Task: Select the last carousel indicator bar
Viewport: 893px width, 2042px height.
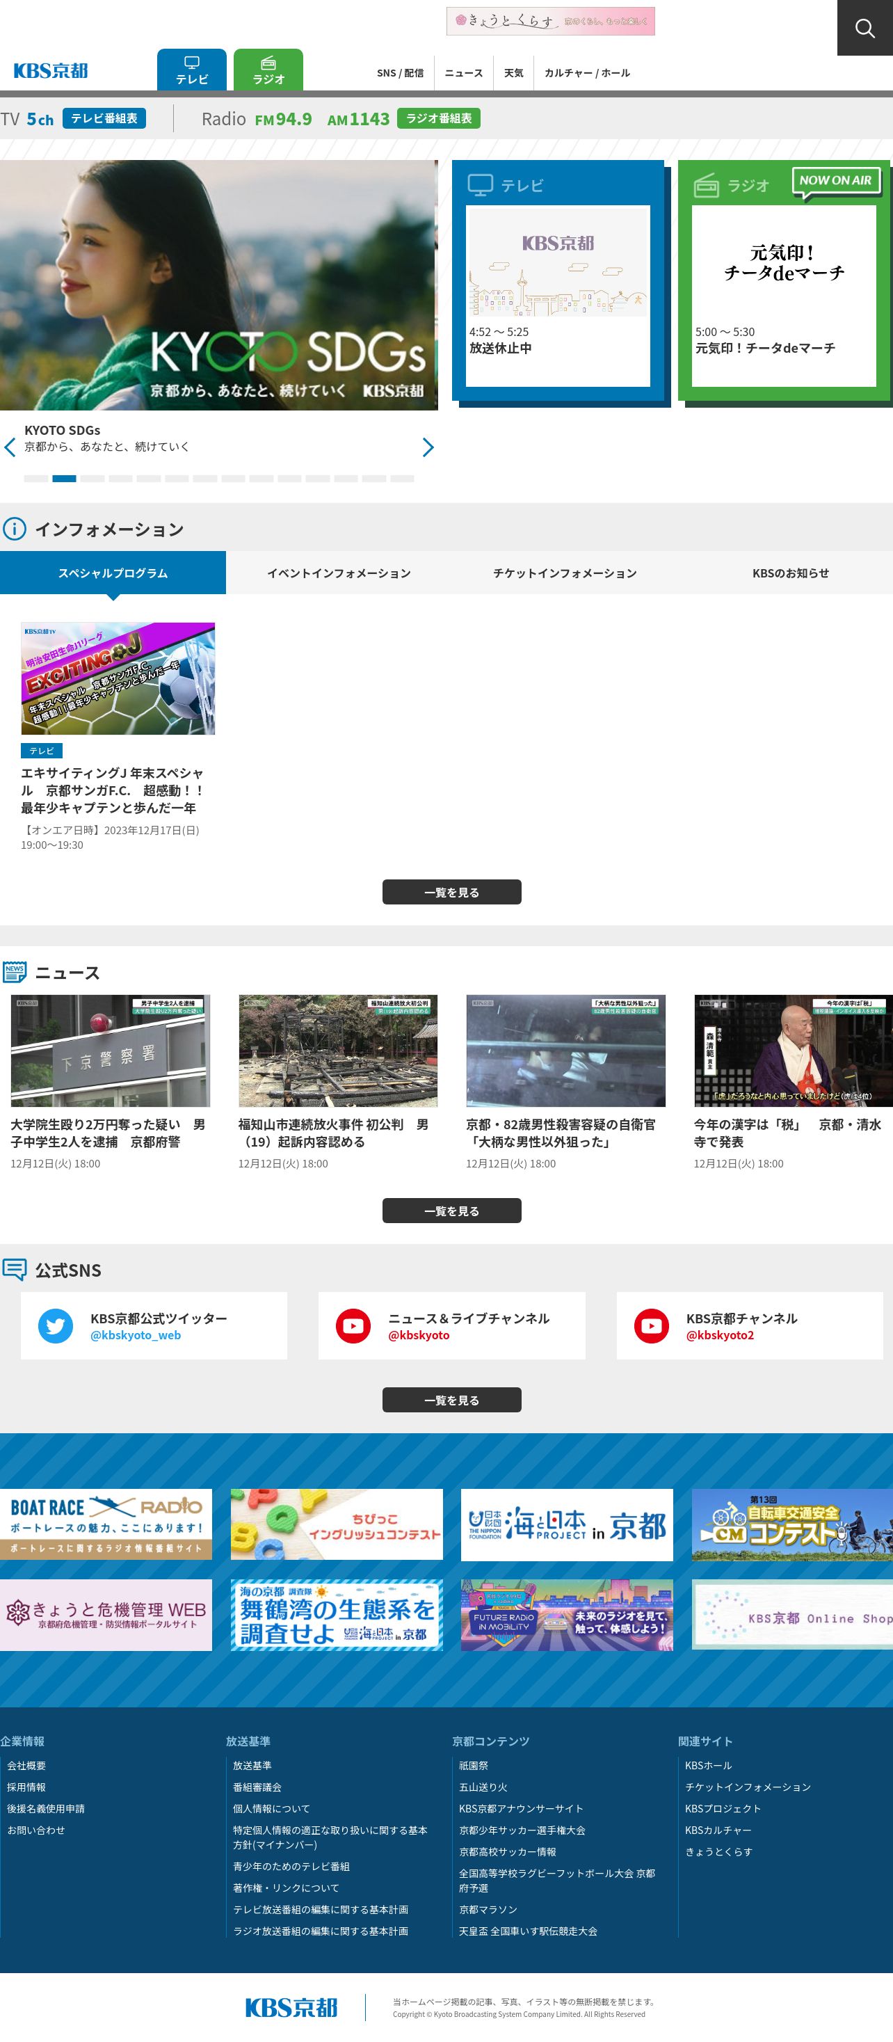Action: [402, 479]
